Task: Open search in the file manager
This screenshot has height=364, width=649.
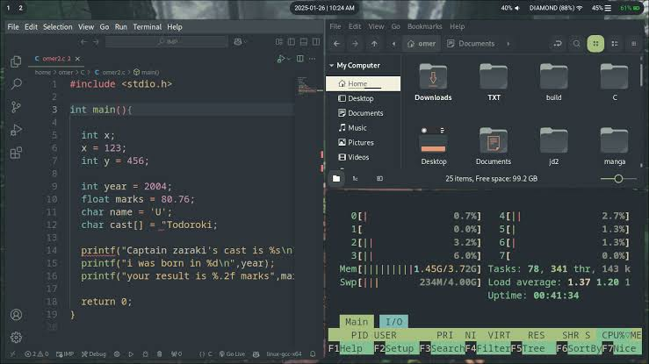Action: pos(577,44)
